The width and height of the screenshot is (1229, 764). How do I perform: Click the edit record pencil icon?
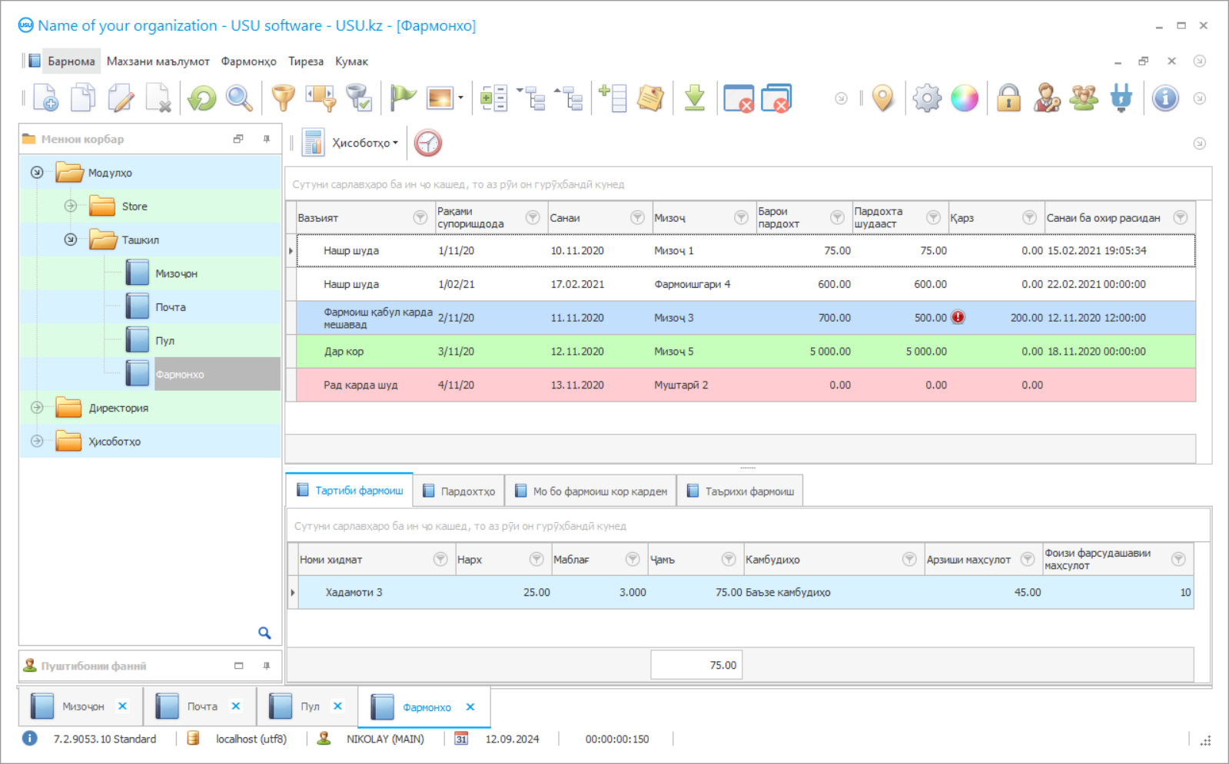point(121,98)
